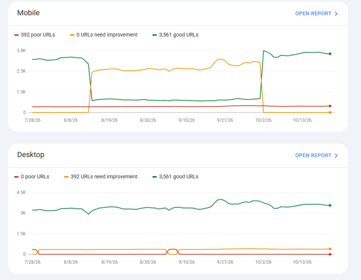
Task: Click the green endpoint dot on Desktop chart
Action: pos(330,205)
